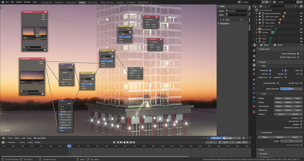This screenshot has height=161, width=304.
Task: Open the Output properties tab icon
Action: point(254,60)
